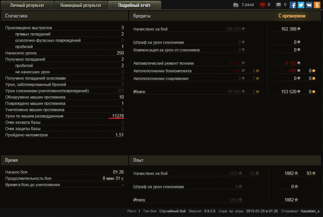The image size is (323, 217).
Task: Click Пройдено километров value 1,51
Action: [x=119, y=135]
